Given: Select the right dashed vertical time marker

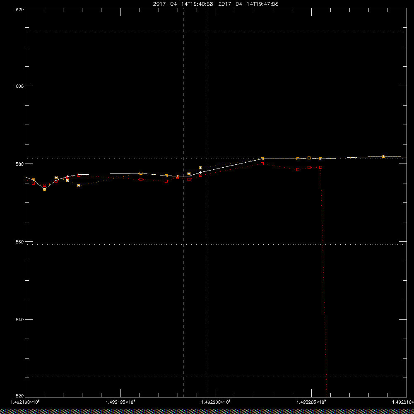Looking at the screenshot, I should click(206, 202).
